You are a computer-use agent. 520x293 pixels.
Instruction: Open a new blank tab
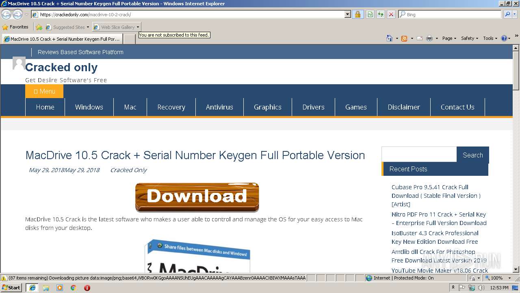[x=129, y=39]
